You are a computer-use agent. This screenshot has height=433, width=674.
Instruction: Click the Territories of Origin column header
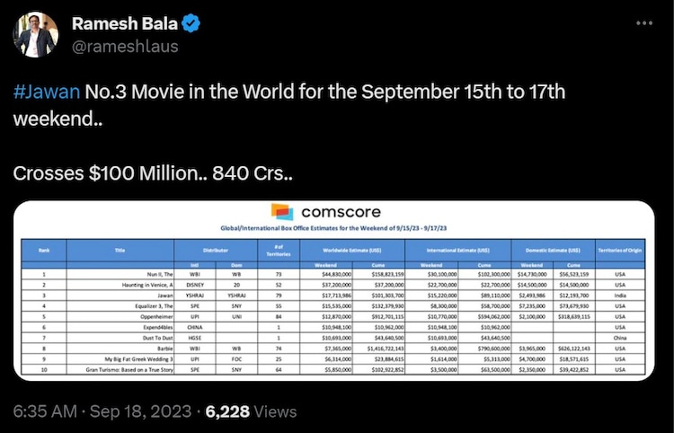click(617, 252)
